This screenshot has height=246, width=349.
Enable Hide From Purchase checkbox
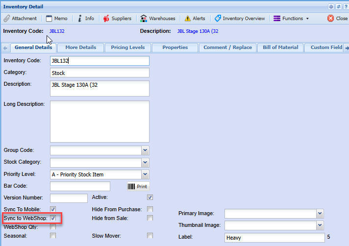click(150, 209)
